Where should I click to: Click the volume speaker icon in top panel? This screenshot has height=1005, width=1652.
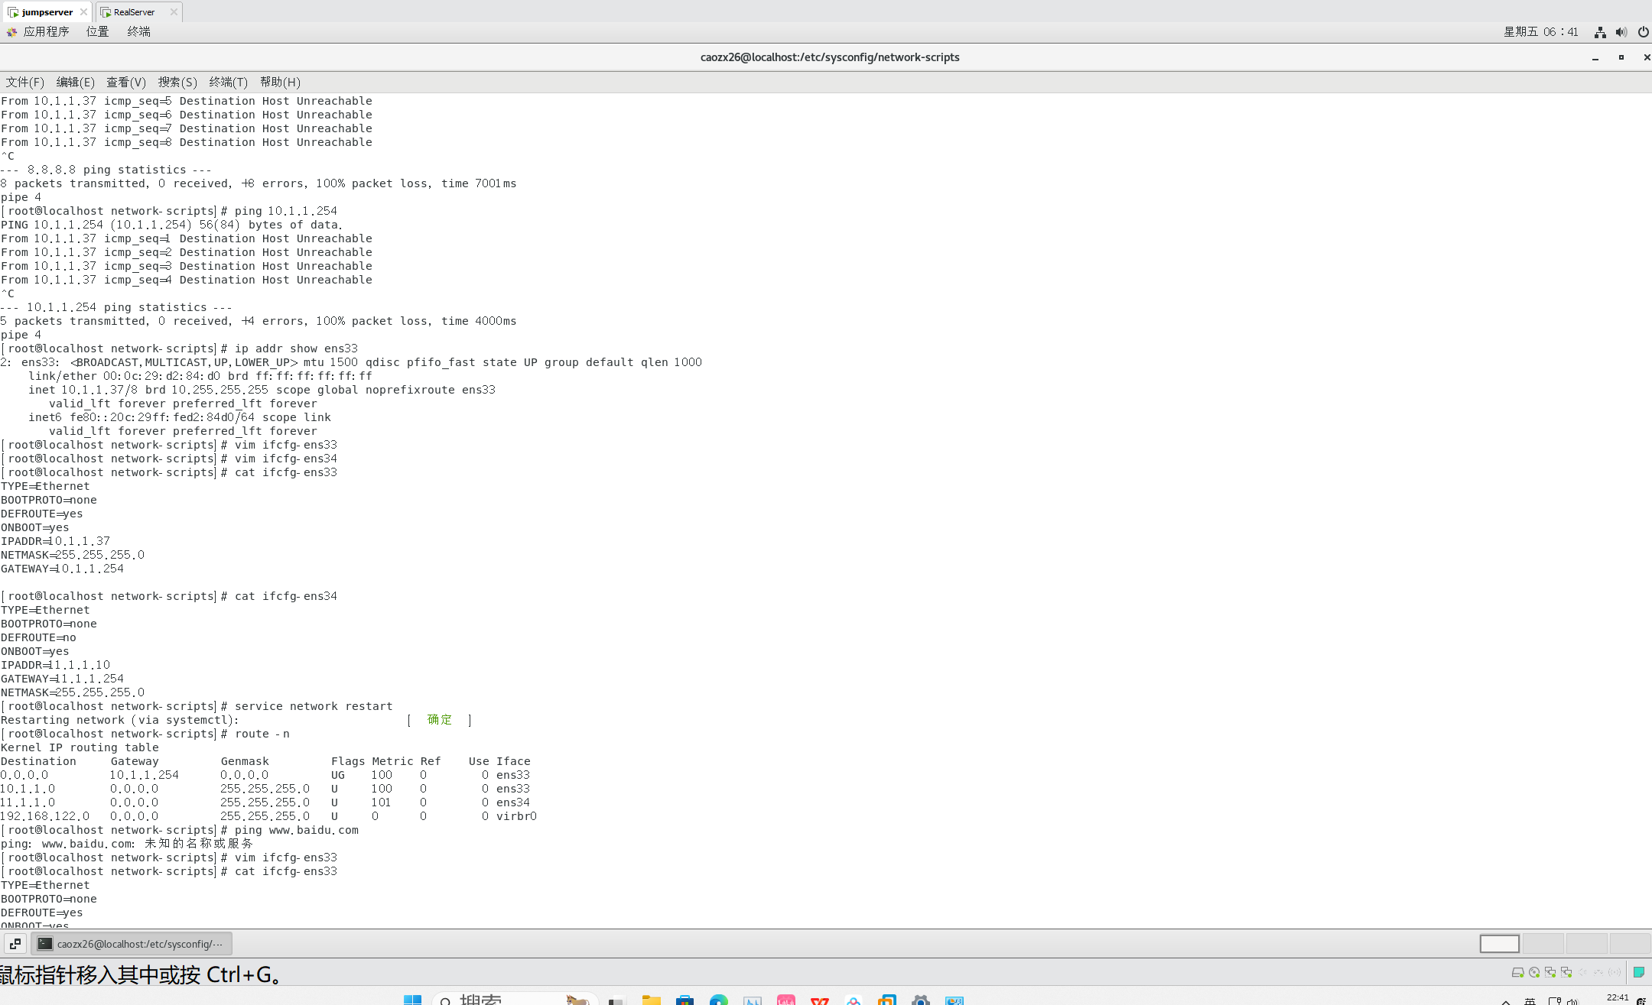1621,32
